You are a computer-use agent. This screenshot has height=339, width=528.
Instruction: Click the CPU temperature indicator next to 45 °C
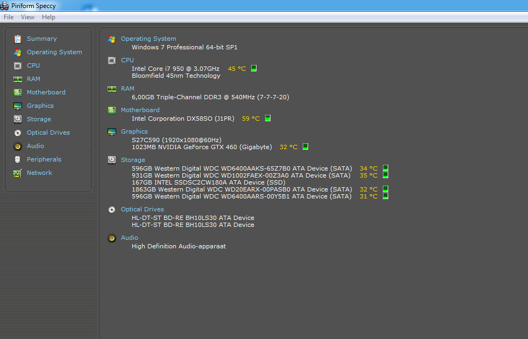click(254, 68)
